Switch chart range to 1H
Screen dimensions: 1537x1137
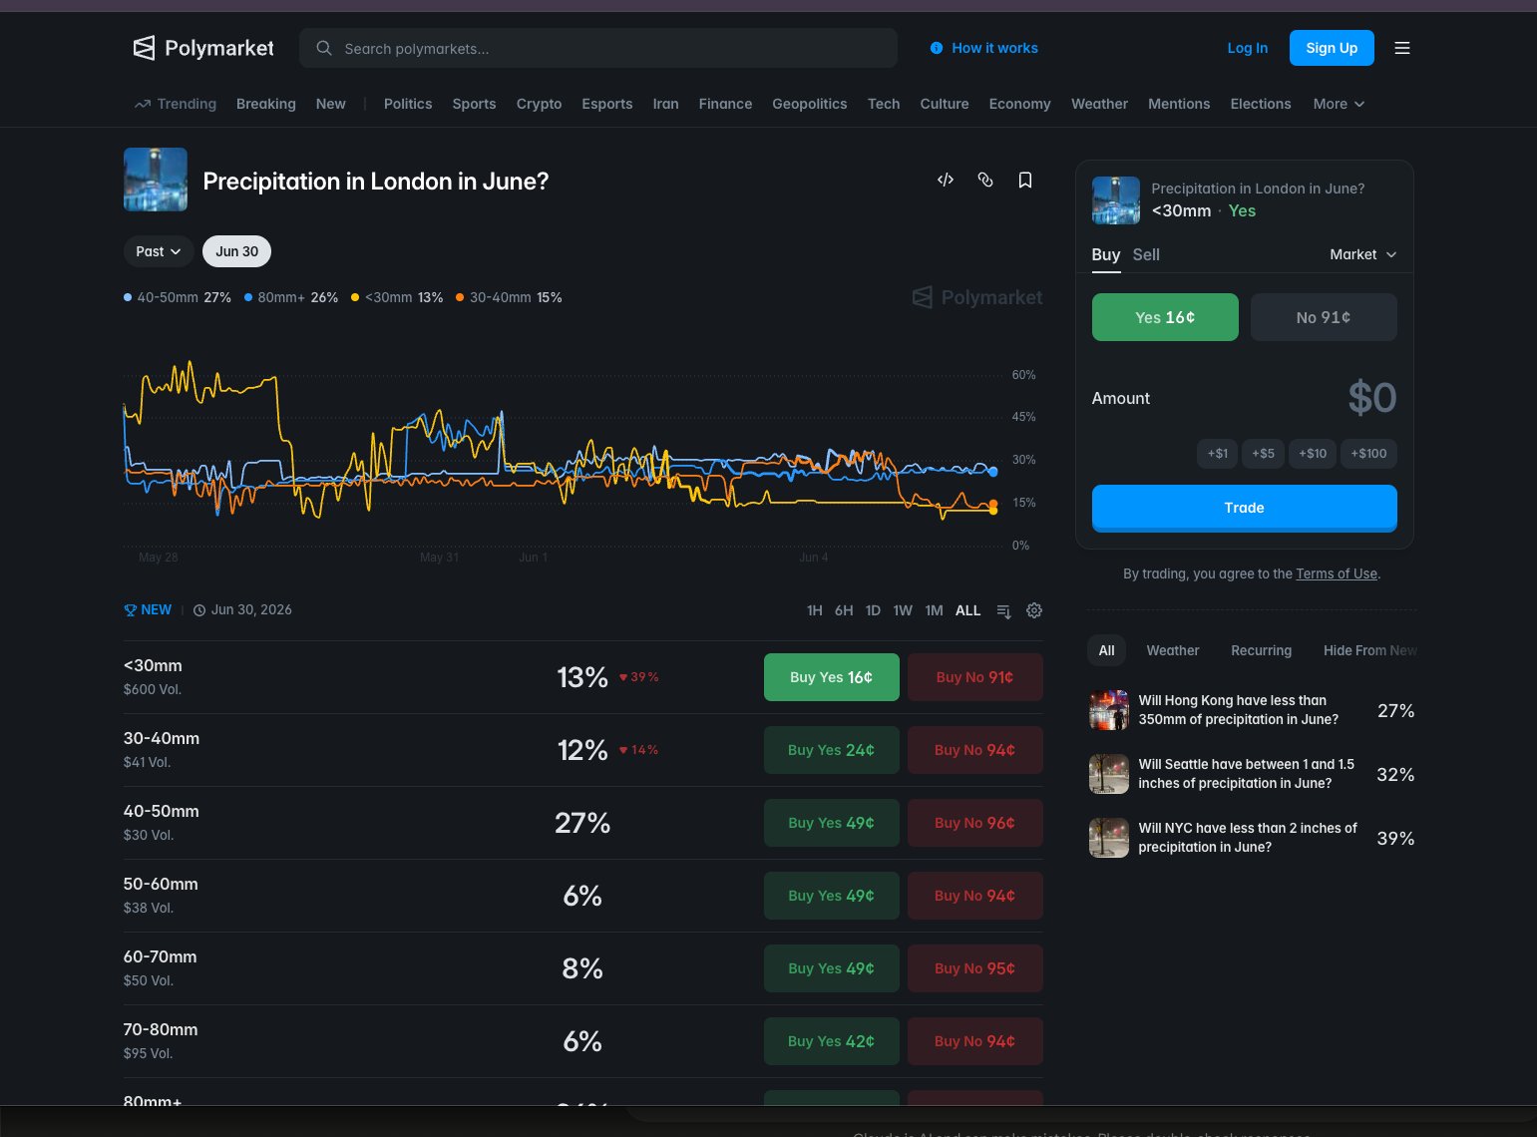815,610
